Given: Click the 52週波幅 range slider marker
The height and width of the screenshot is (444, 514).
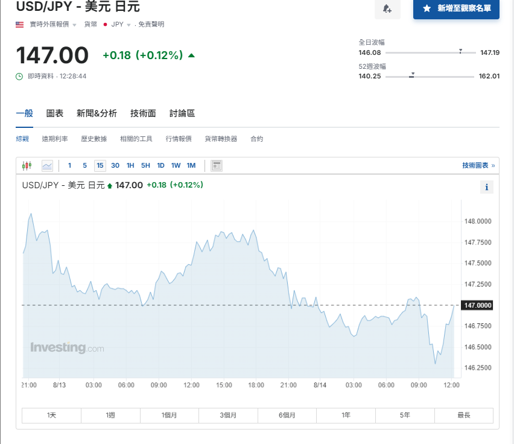Looking at the screenshot, I should coord(412,75).
